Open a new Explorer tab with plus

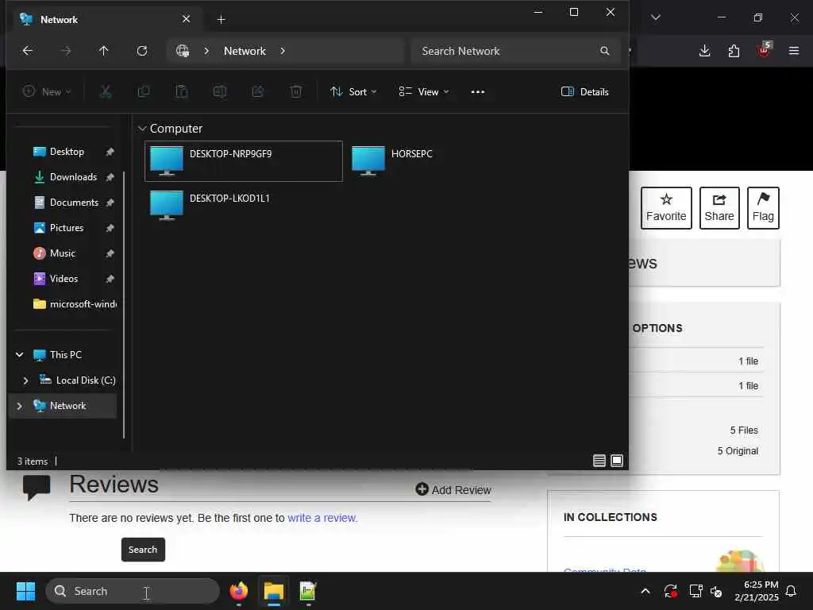click(221, 20)
